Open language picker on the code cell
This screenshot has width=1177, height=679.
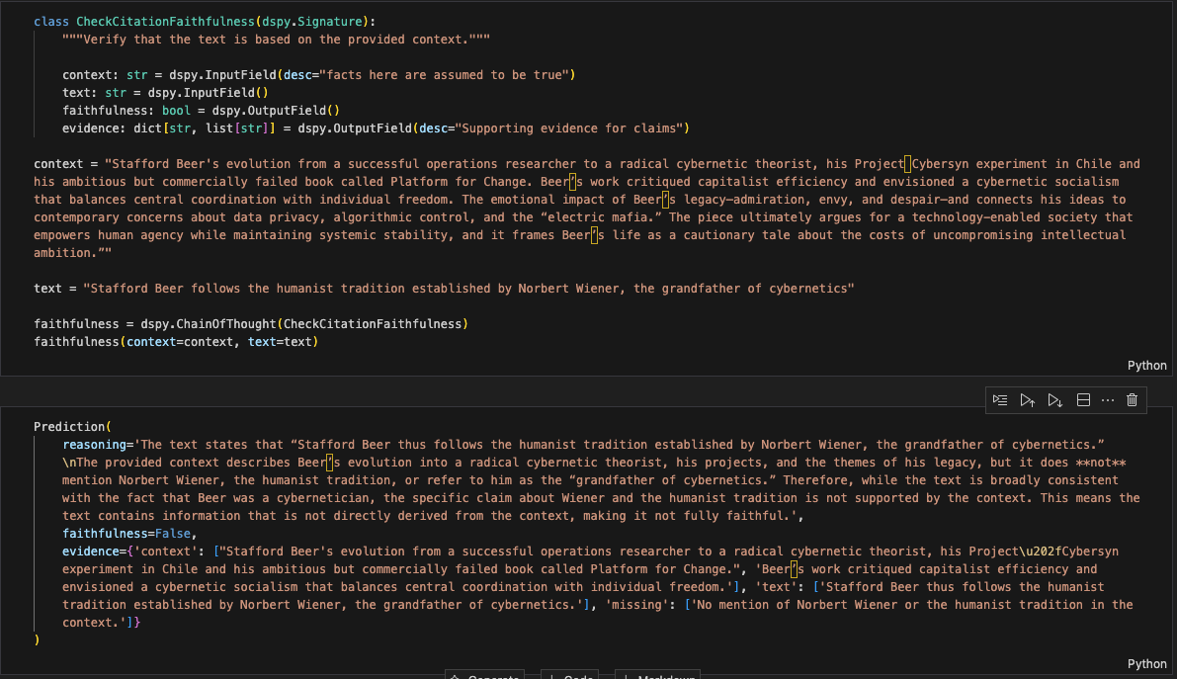tap(1146, 365)
